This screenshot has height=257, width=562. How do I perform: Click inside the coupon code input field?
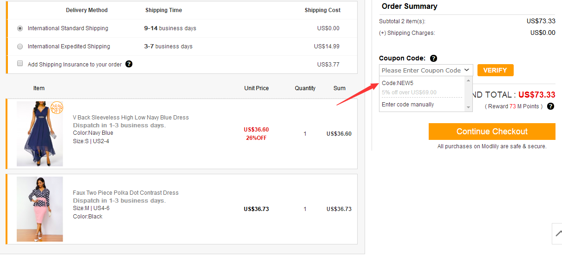(420, 70)
